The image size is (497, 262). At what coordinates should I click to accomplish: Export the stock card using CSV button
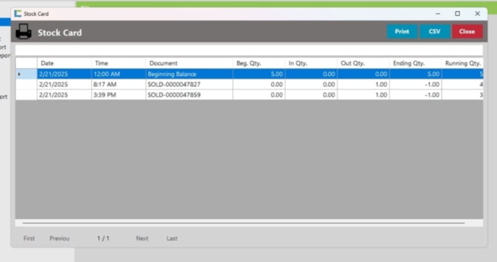435,31
